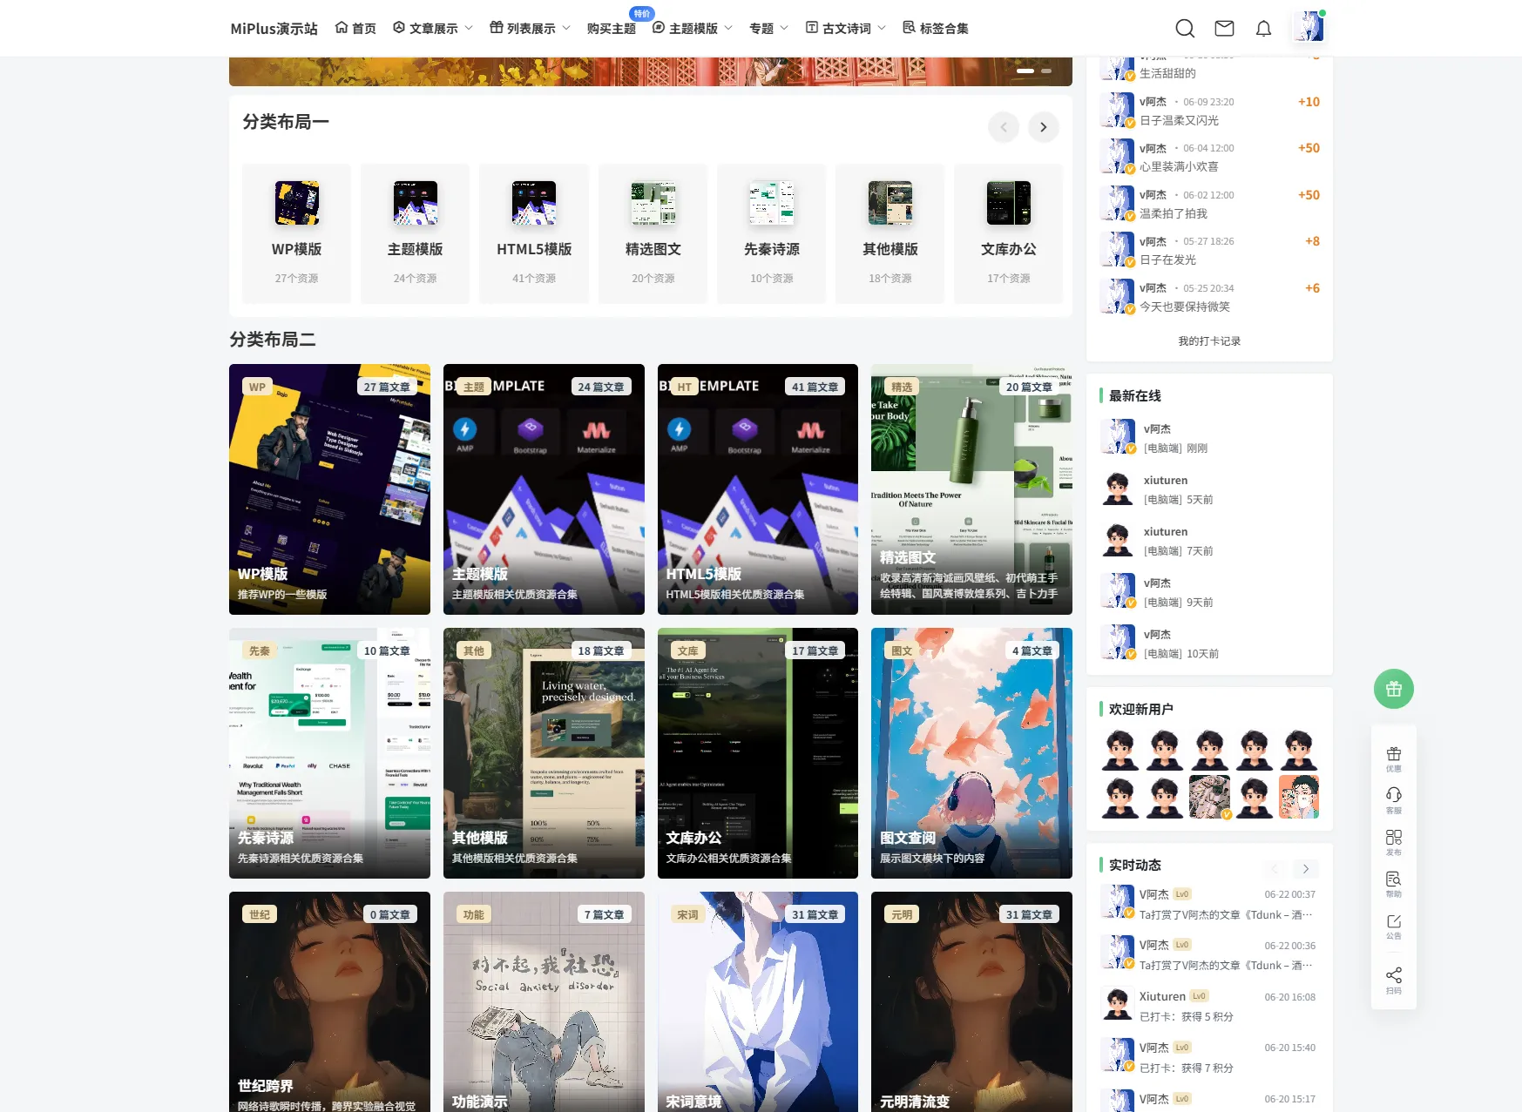Open the notification bell icon
1522x1112 pixels.
click(1263, 29)
